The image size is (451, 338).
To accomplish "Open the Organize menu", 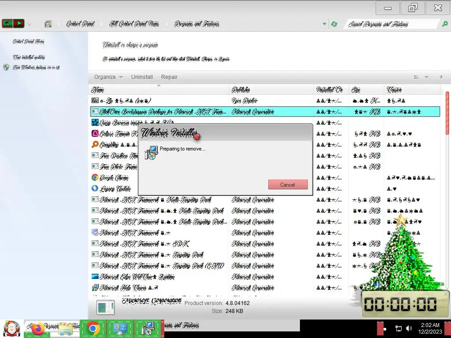I will coord(108,77).
